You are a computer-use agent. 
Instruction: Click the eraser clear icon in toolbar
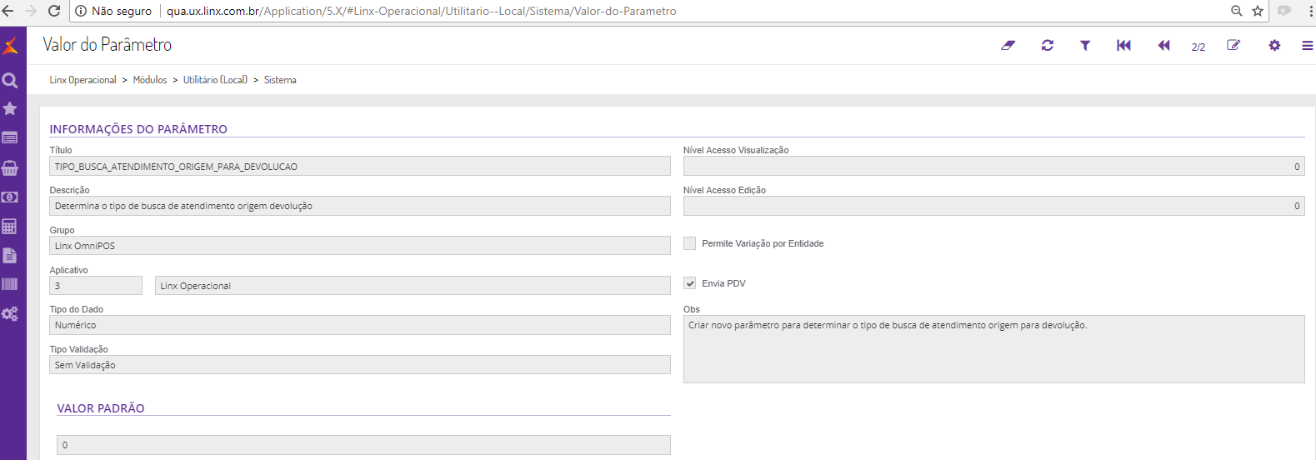pos(1008,45)
